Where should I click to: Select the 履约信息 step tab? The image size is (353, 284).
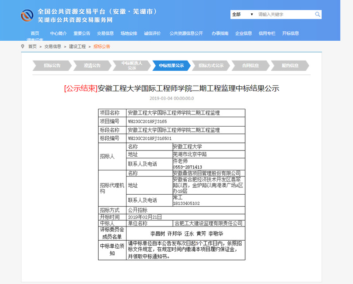click(290, 65)
